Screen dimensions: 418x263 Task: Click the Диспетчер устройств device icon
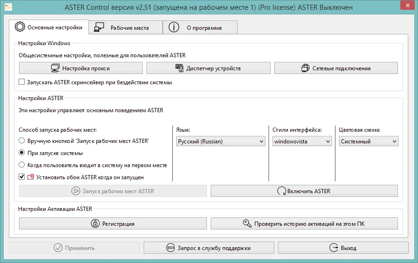pos(179,68)
